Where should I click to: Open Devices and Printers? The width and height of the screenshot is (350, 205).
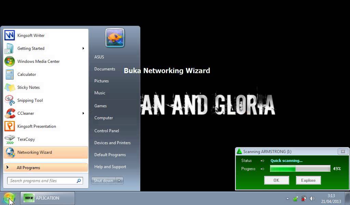point(112,143)
